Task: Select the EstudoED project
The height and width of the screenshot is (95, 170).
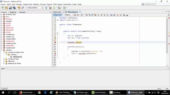Action: [x=9, y=21]
